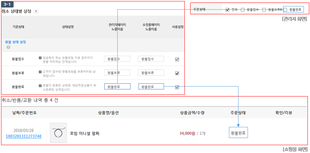Click the gray help icon under 환불 상태 설정

click(8, 47)
